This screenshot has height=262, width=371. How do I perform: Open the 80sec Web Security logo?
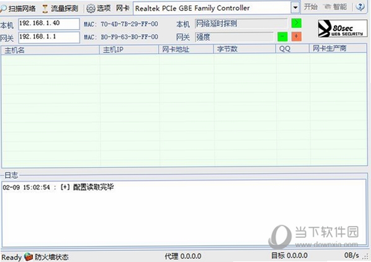click(x=342, y=29)
